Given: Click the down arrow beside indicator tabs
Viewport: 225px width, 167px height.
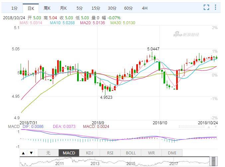Looking at the screenshot, I should 31,153.
